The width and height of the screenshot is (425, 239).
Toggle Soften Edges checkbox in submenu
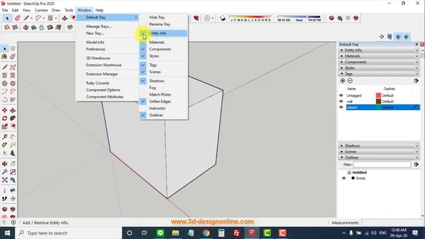click(x=143, y=102)
